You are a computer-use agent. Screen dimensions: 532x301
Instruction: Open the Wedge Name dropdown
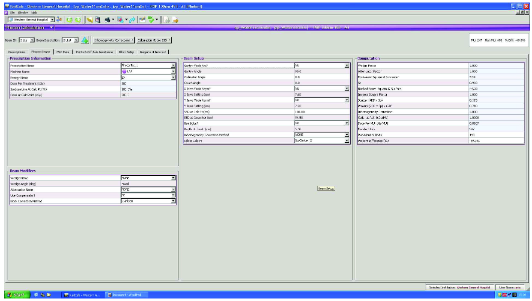(173, 178)
